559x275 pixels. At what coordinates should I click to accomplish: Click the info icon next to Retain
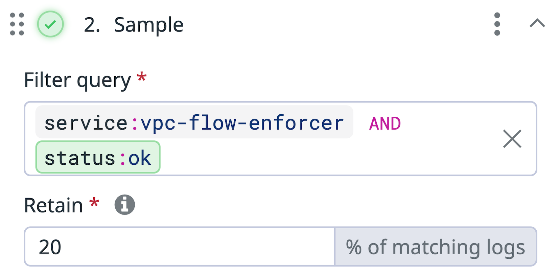pos(125,204)
